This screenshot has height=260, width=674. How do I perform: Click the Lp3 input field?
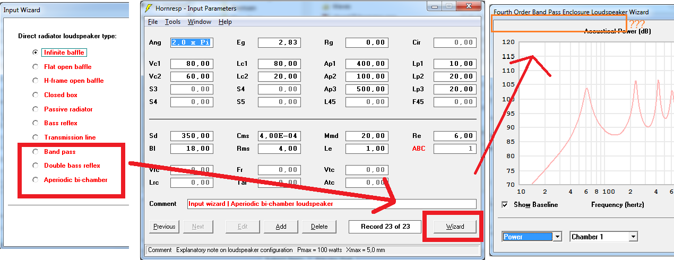455,89
